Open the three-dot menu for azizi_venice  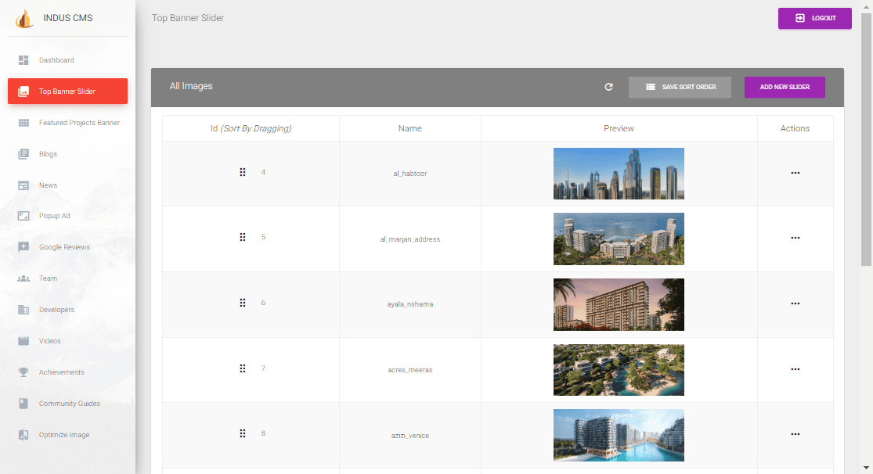[795, 434]
